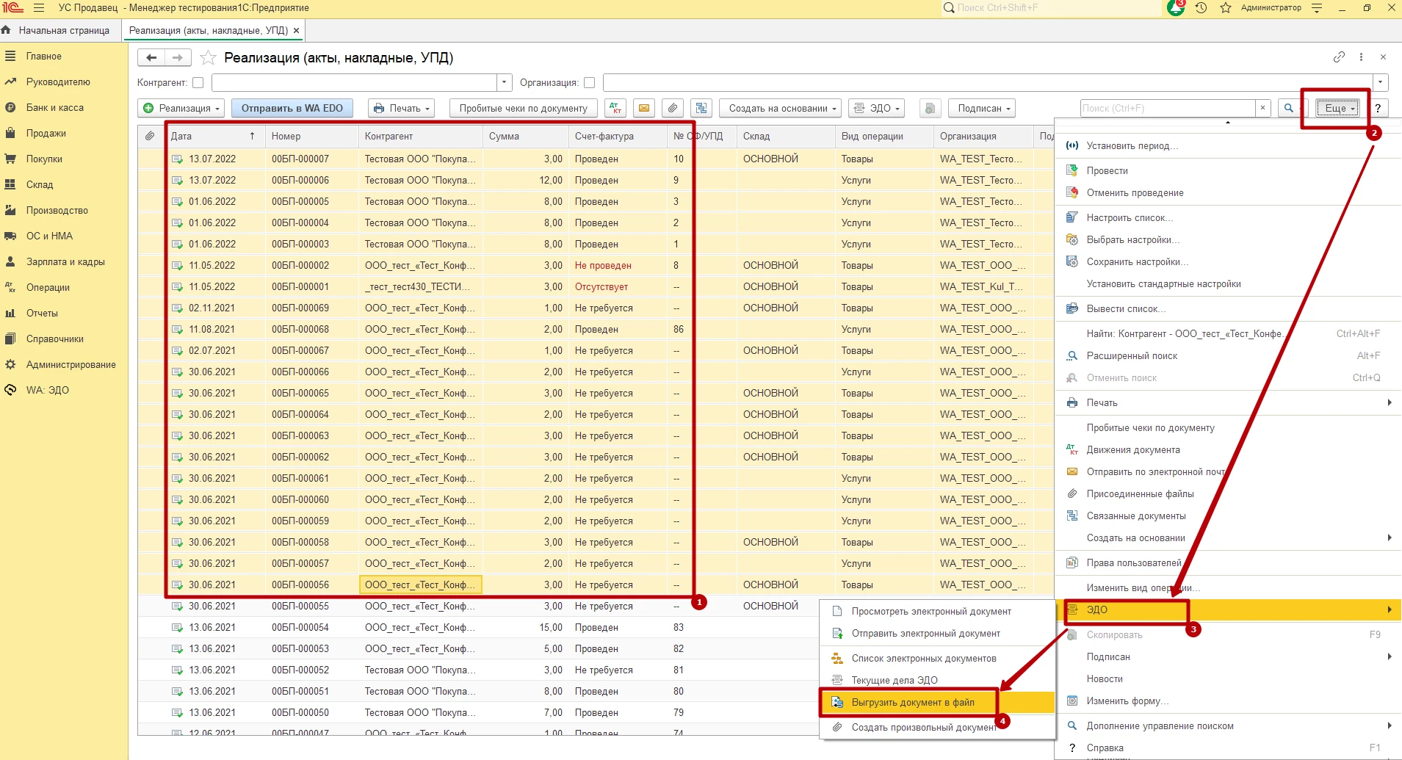Open the Печать dropdown button
This screenshot has height=760, width=1402.
[x=401, y=108]
